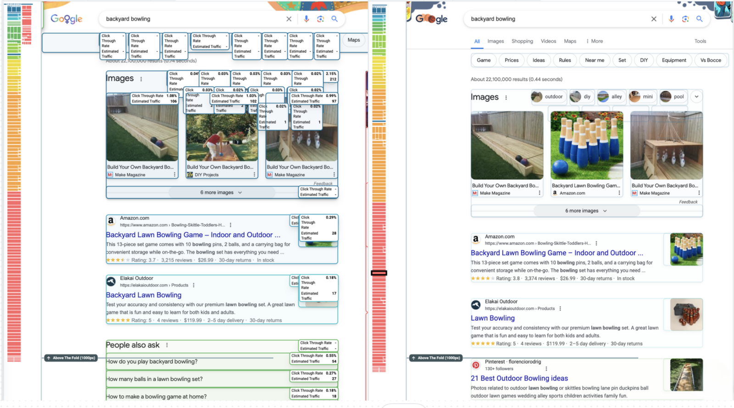Expand the image filter chips chevron after pool
The width and height of the screenshot is (734, 408).
[x=696, y=97]
